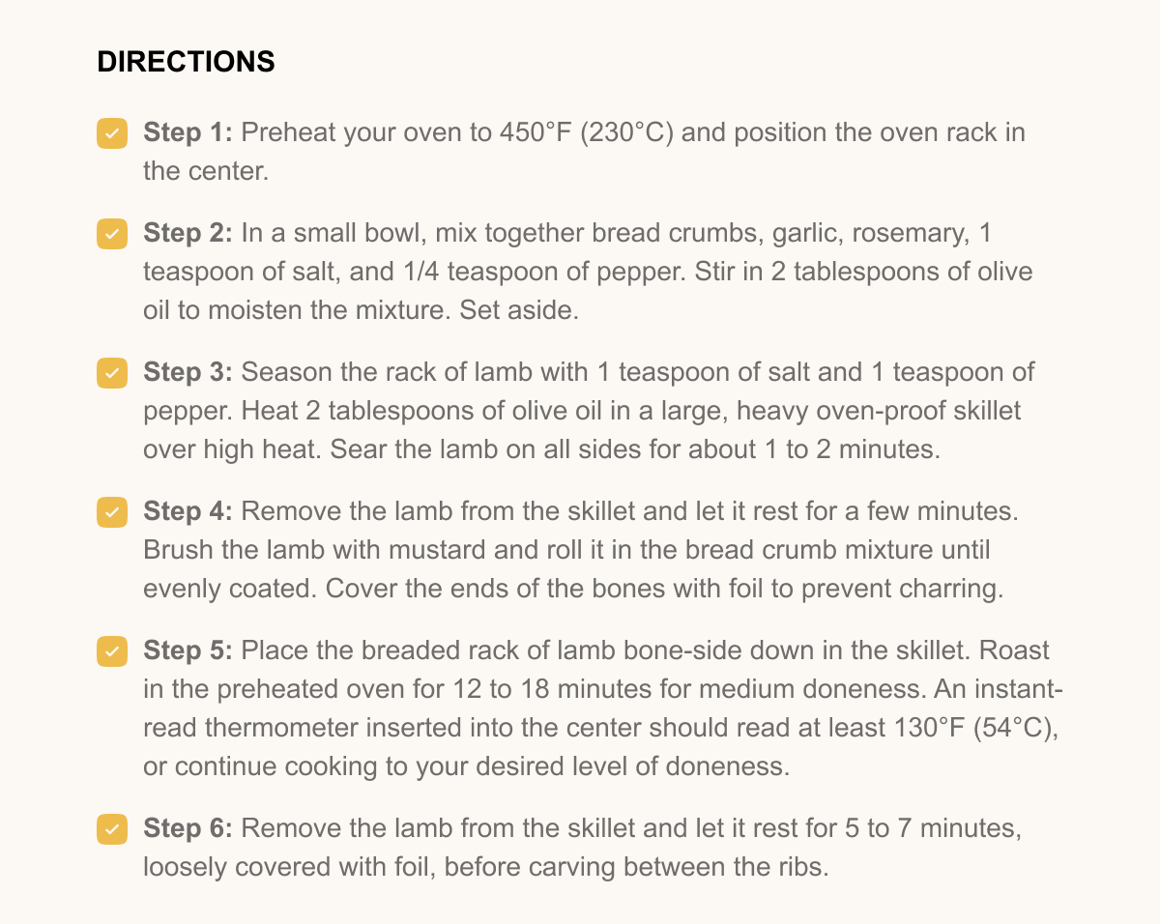Click the checkmark icon beside Step 2
This screenshot has height=924, width=1160.
pos(111,234)
